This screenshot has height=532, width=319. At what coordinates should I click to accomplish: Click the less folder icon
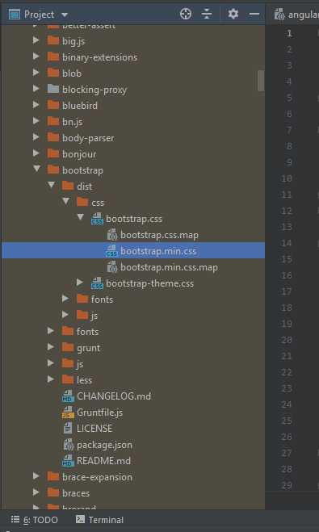68,379
